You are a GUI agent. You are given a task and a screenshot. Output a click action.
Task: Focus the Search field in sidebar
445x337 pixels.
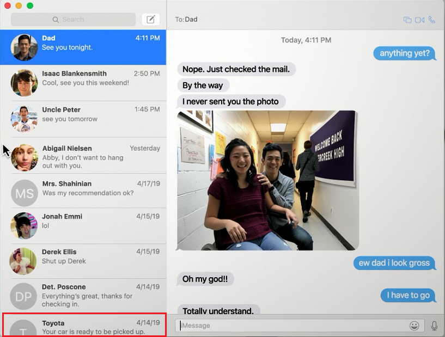pos(73,20)
